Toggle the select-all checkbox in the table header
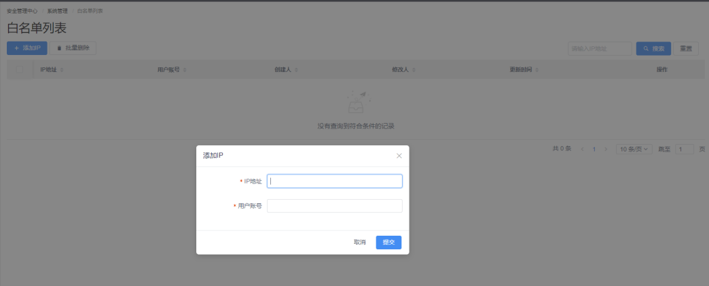The width and height of the screenshot is (709, 286). click(20, 69)
